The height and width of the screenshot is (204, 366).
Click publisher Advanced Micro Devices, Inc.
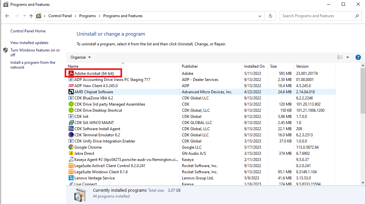207,92
